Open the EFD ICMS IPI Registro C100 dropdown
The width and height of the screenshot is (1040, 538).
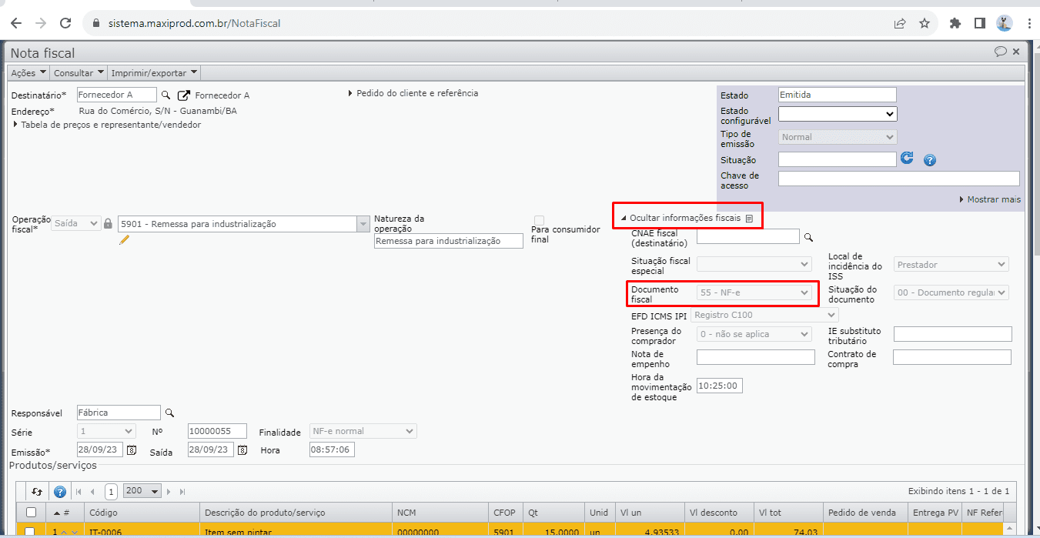tap(764, 315)
